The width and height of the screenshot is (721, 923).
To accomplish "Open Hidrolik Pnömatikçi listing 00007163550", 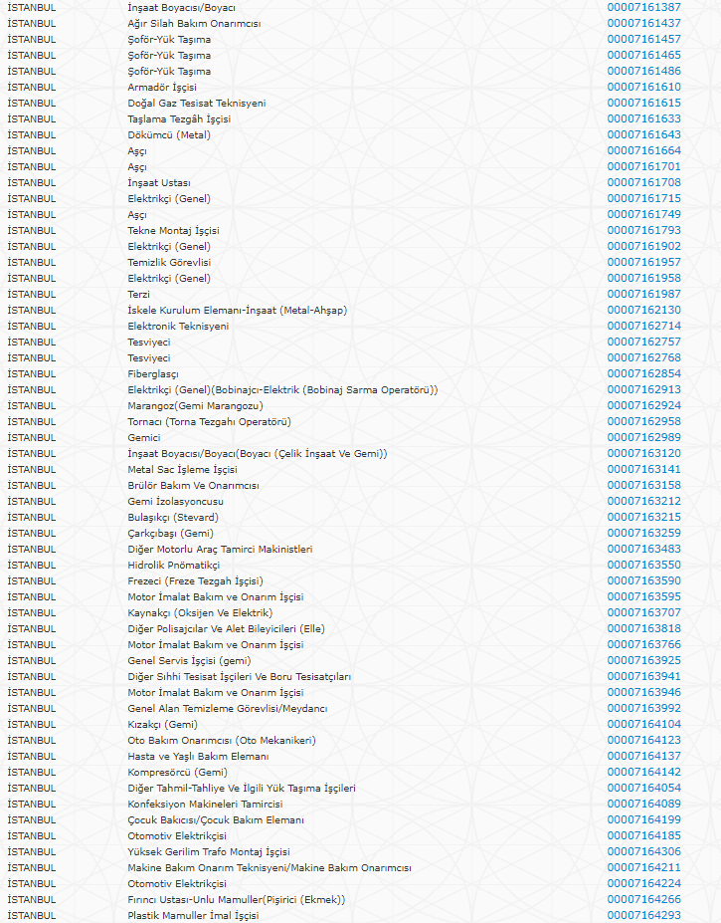I will (x=643, y=565).
